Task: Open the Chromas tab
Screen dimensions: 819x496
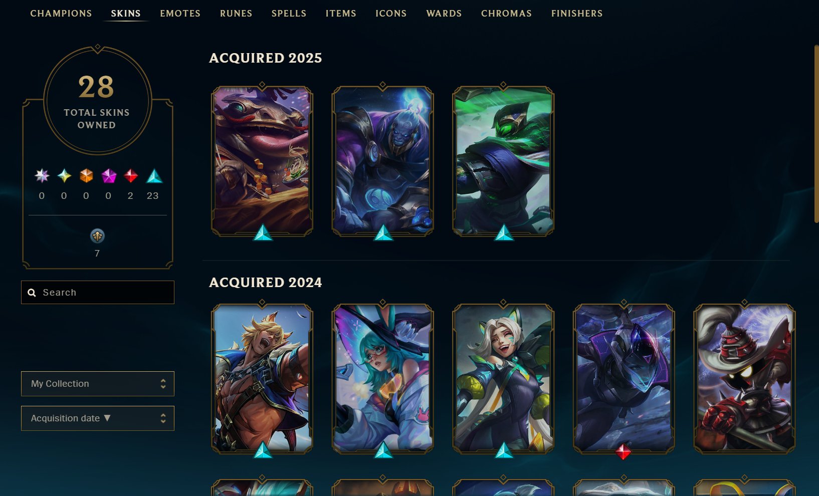Action: 506,14
